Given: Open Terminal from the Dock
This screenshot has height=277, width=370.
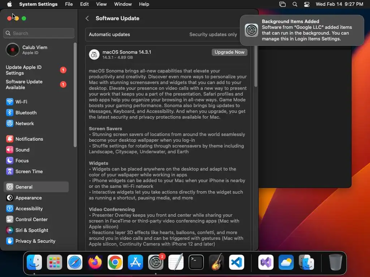Looking at the screenshot, I should pos(196,262).
